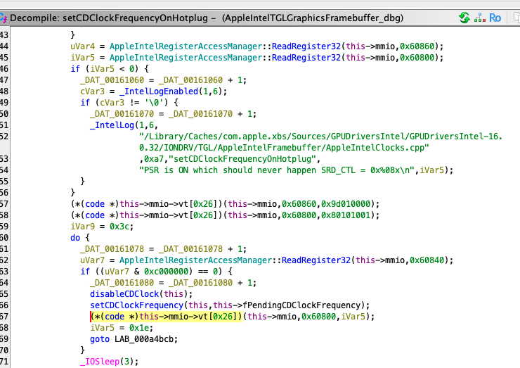The width and height of the screenshot is (520, 368).
Task: Click the "PSR is ON" log string
Action: 277,170
